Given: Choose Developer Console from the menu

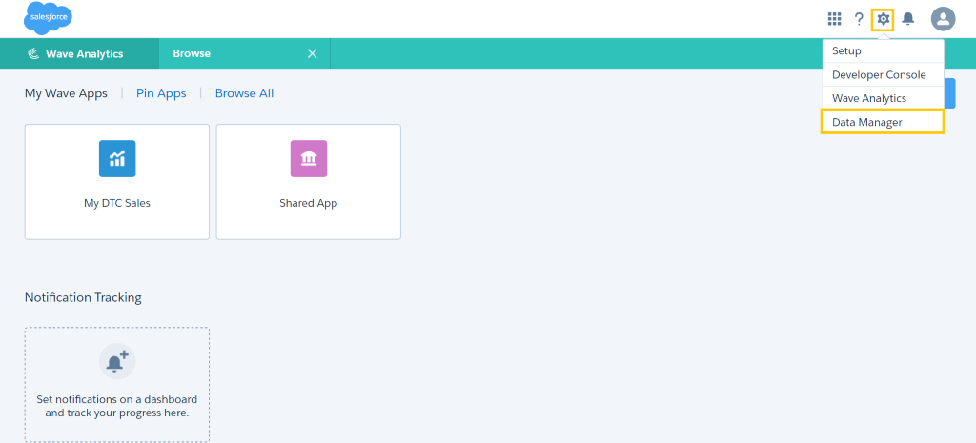Looking at the screenshot, I should pos(884,74).
